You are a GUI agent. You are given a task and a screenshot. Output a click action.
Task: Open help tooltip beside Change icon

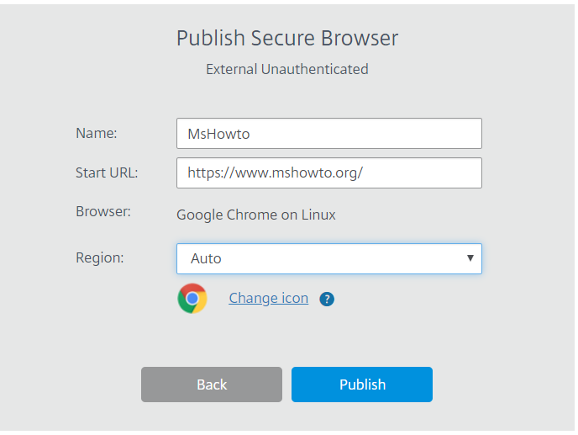tap(327, 299)
